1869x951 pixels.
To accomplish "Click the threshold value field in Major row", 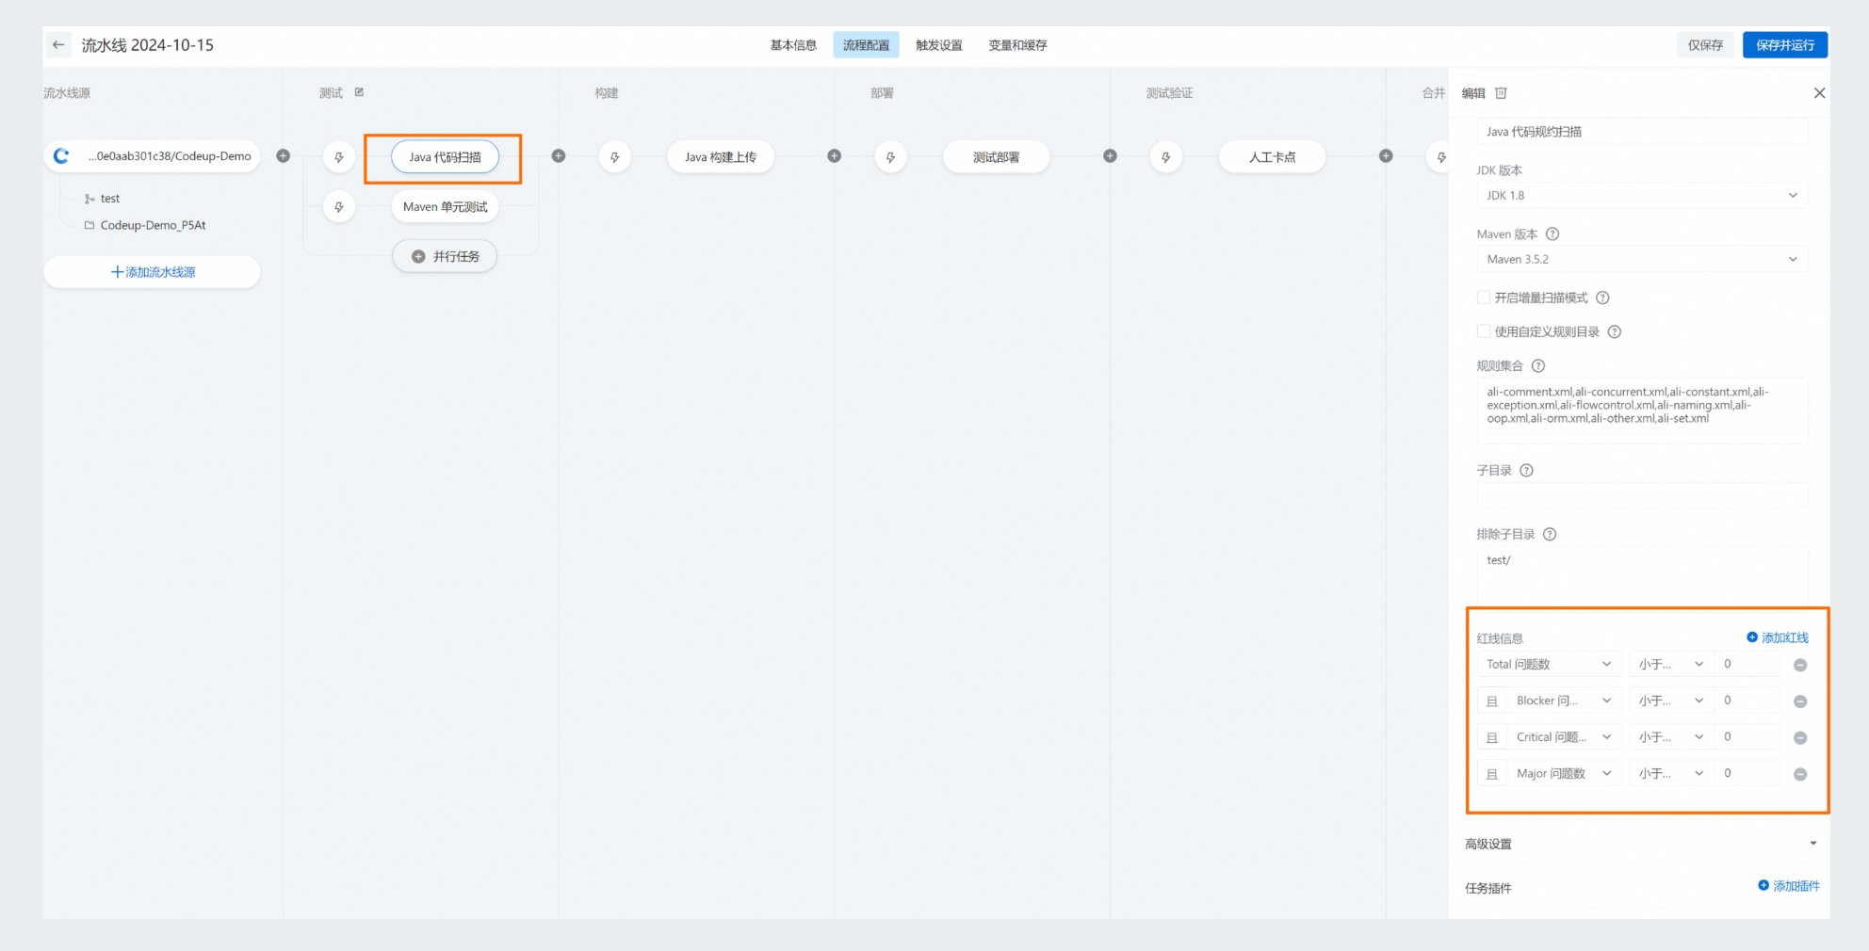I will tap(1747, 773).
